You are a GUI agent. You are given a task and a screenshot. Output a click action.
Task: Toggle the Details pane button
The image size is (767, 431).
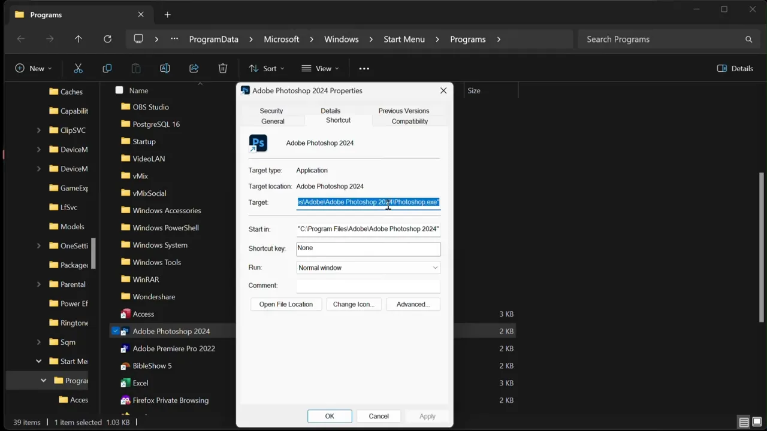[x=735, y=69]
